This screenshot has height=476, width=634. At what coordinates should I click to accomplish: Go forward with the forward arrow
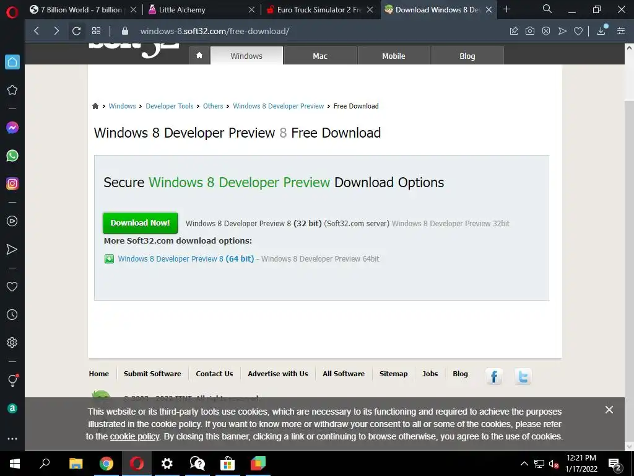pyautogui.click(x=56, y=31)
